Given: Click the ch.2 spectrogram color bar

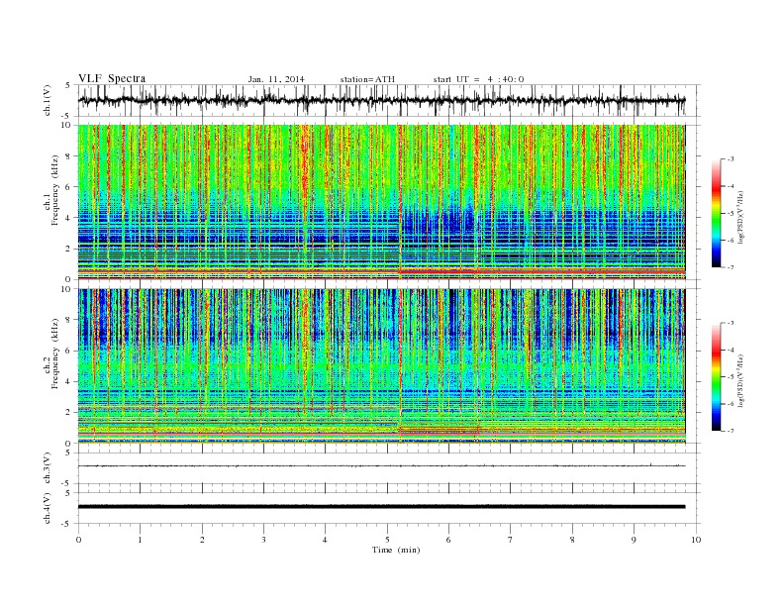Looking at the screenshot, I should click(716, 377).
